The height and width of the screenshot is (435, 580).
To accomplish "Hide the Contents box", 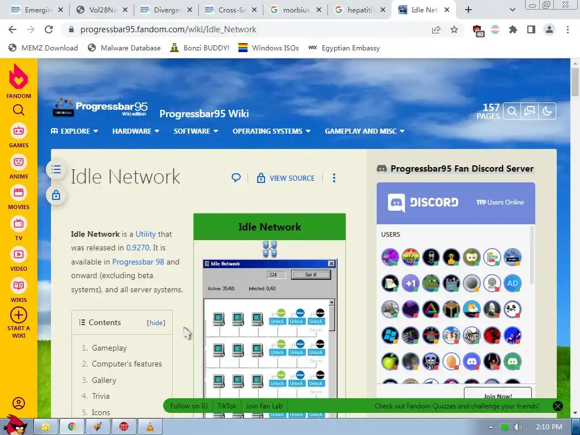I will pyautogui.click(x=156, y=322).
